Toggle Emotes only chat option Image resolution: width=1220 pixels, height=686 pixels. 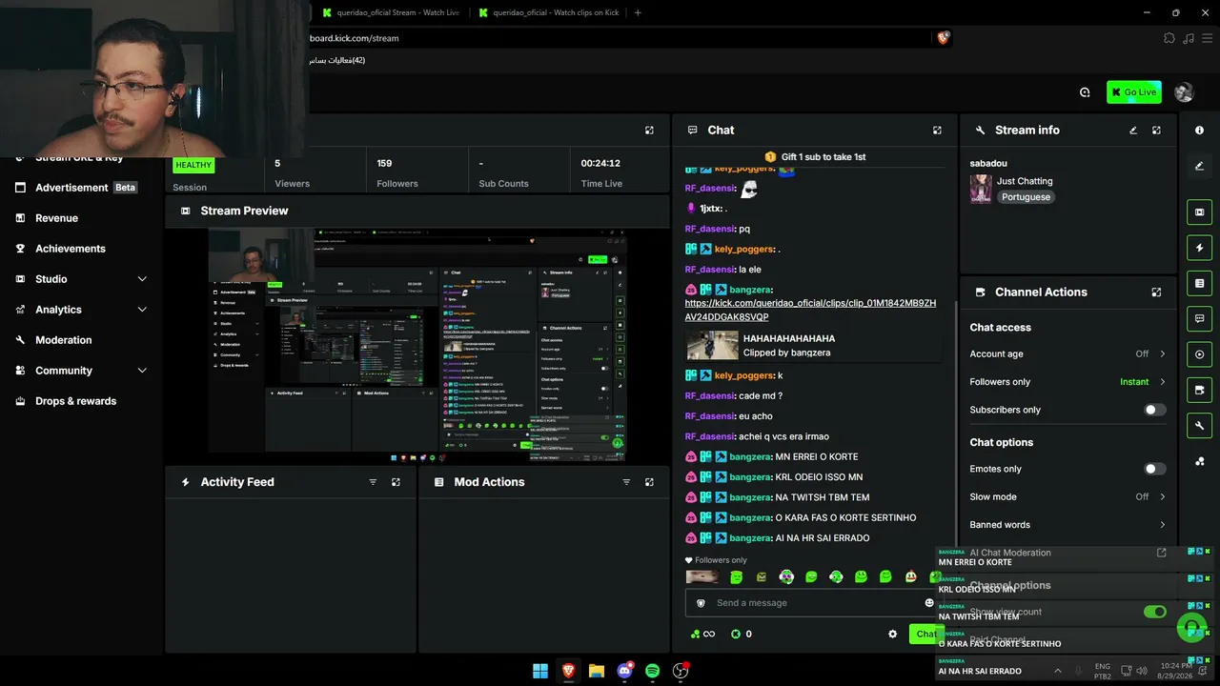click(x=1154, y=469)
